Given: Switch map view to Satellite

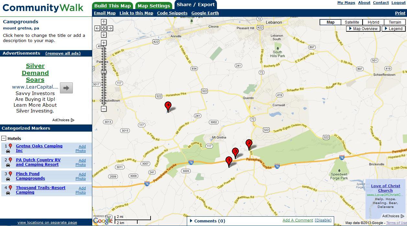Looking at the screenshot, I should pyautogui.click(x=352, y=22).
